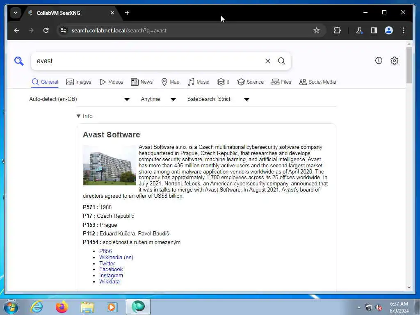Image resolution: width=420 pixels, height=315 pixels.
Task: Open the profile avatar icon
Action: pos(389,30)
